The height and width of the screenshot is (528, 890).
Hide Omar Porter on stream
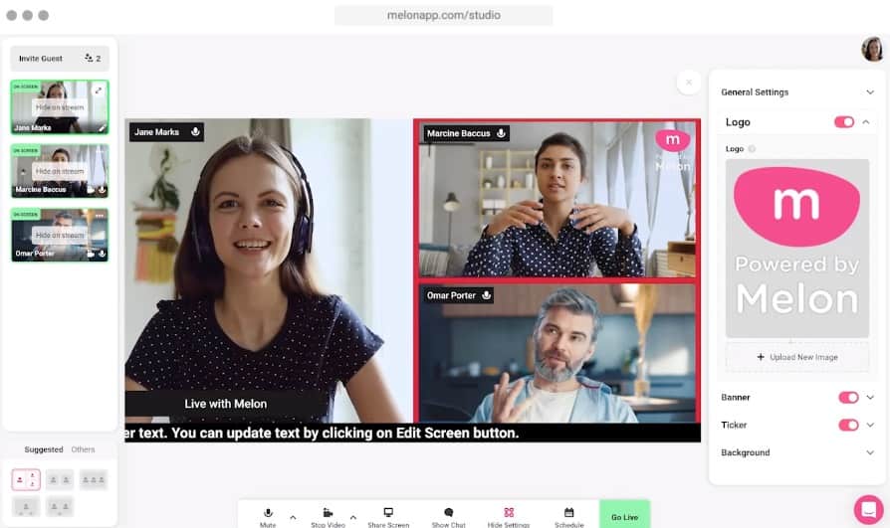coord(60,235)
